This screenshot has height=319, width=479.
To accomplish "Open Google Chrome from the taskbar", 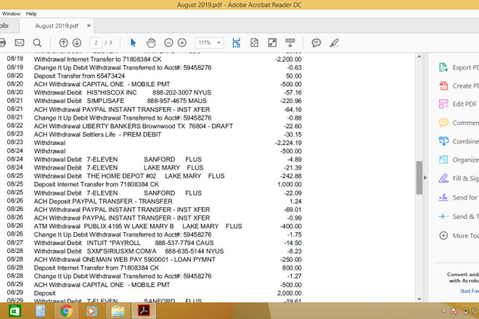I will [66, 311].
